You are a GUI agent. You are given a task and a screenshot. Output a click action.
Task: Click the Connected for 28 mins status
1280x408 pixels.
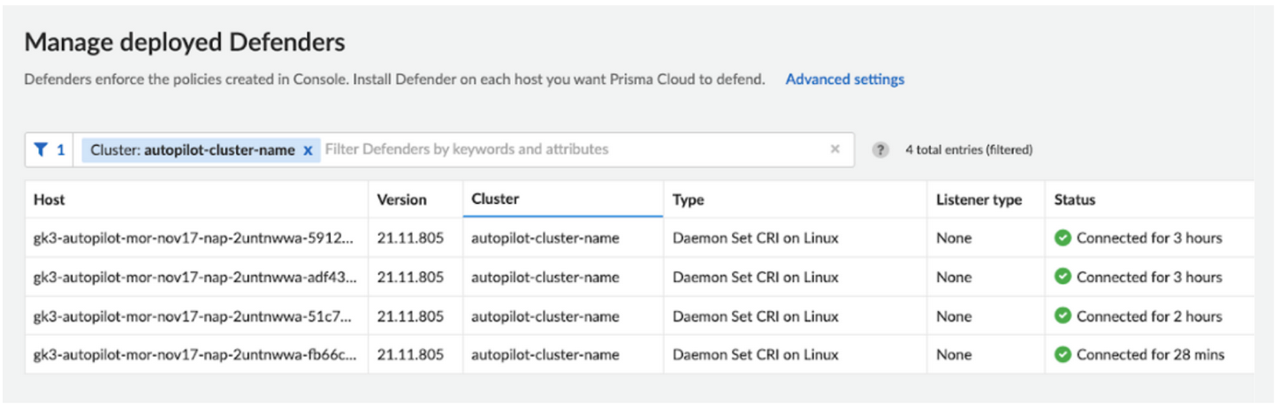pyautogui.click(x=1150, y=355)
